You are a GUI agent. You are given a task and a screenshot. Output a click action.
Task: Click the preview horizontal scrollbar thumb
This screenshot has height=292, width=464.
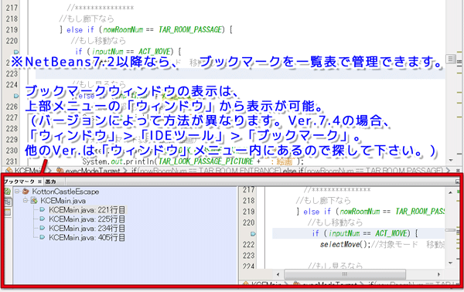(345, 274)
